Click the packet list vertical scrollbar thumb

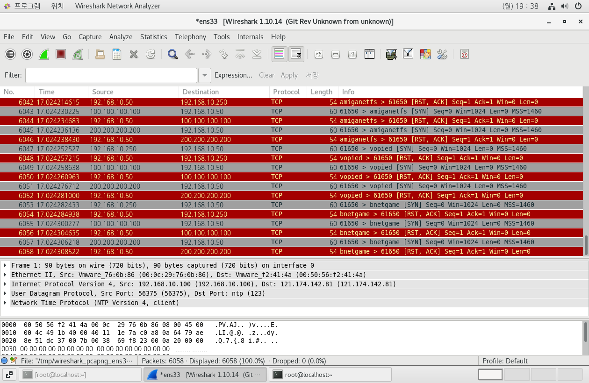coord(586,245)
